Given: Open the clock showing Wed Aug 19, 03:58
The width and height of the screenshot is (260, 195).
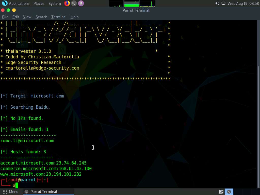Looking at the screenshot, I should click(243, 4).
